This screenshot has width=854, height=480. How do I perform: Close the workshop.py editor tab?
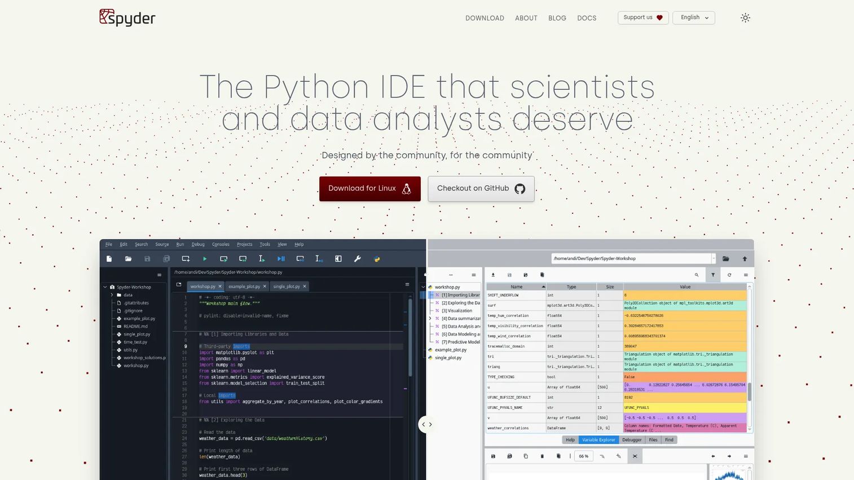coord(220,287)
